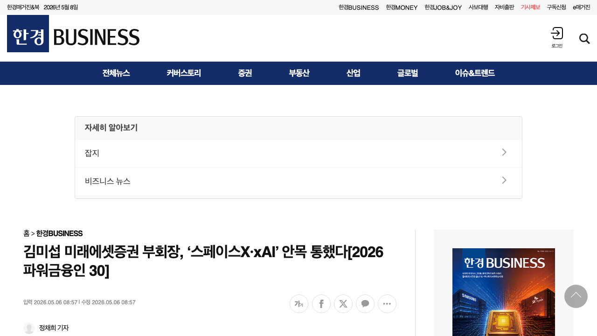The height and width of the screenshot is (336, 597).
Task: Click the 잡지 list text
Action: coord(92,153)
